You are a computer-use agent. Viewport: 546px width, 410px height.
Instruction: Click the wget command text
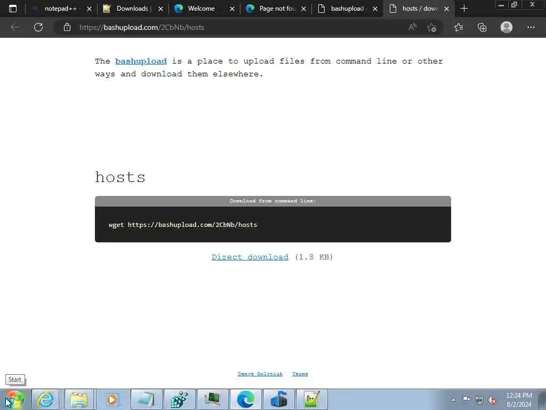click(183, 225)
